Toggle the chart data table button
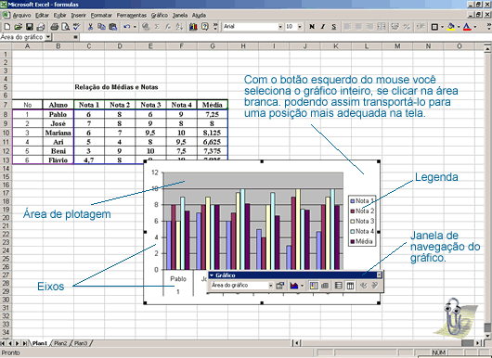This screenshot has width=492, height=358. 325,286
